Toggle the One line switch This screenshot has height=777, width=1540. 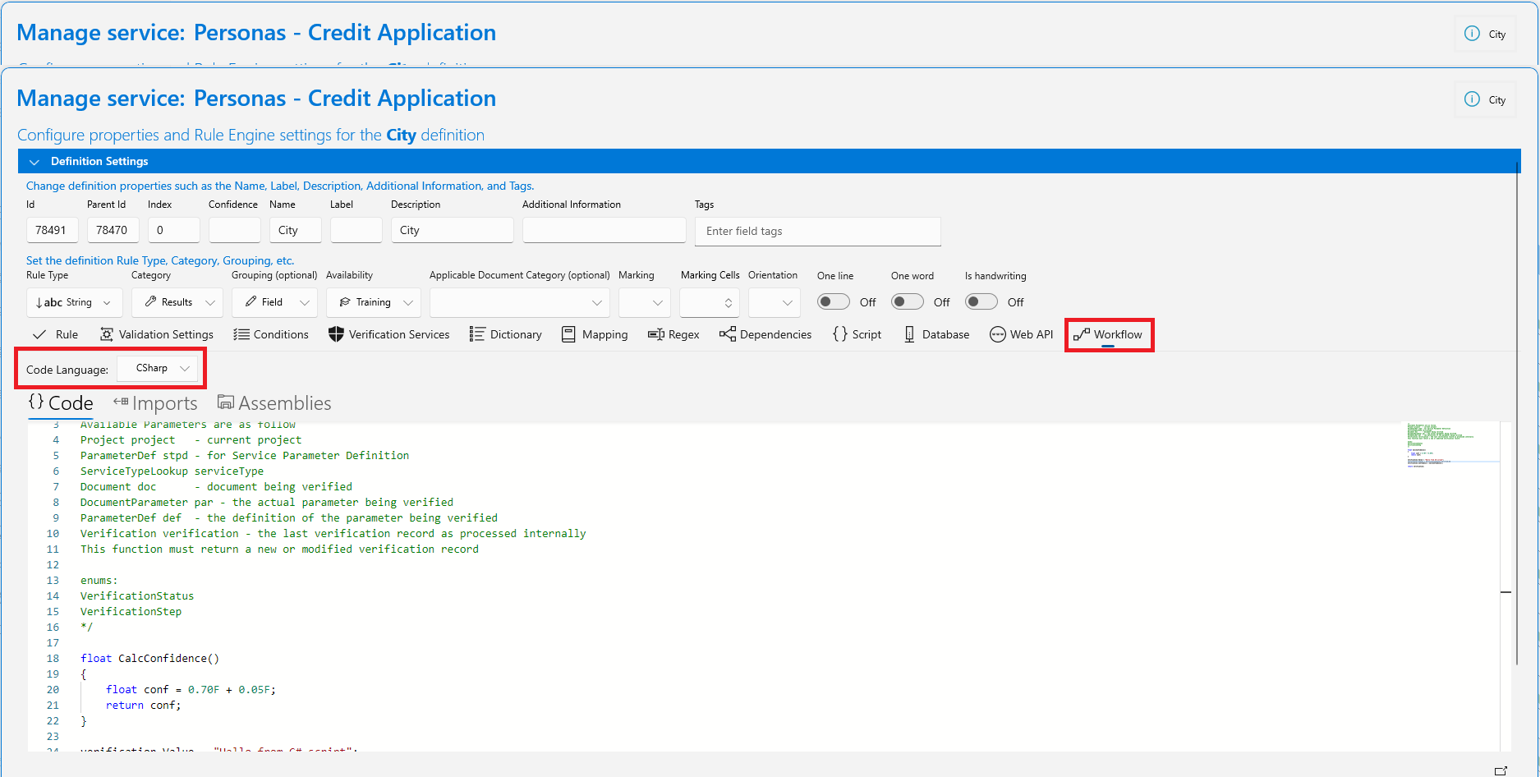[834, 301]
